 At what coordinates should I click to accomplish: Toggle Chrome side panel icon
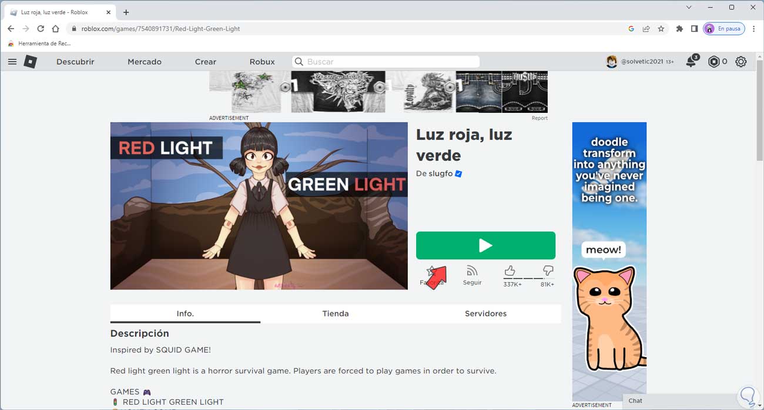(x=694, y=28)
